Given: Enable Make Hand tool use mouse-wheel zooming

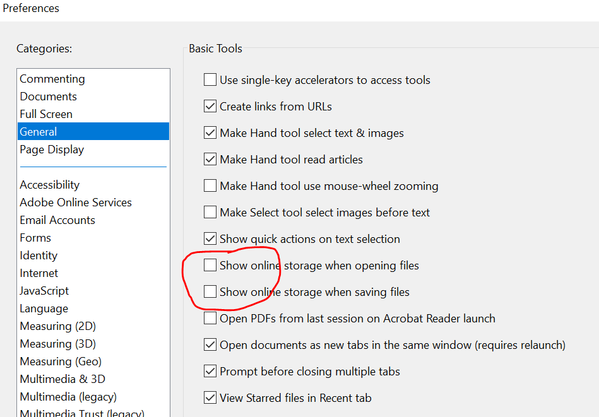Looking at the screenshot, I should 210,185.
